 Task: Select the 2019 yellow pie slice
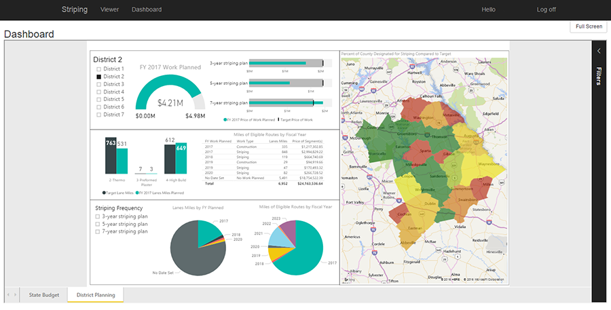[x=276, y=253]
